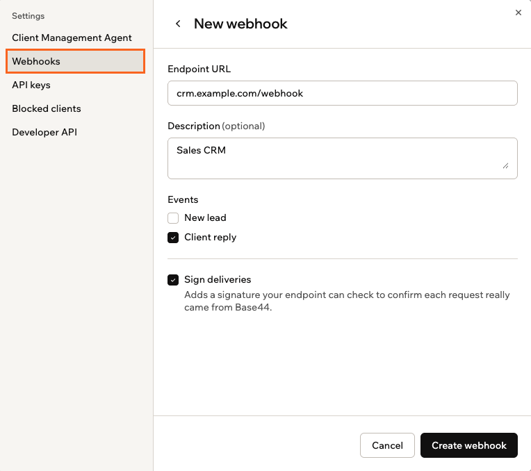Go back using the left chevron arrow
Screen dimensions: 531x471
(178, 24)
